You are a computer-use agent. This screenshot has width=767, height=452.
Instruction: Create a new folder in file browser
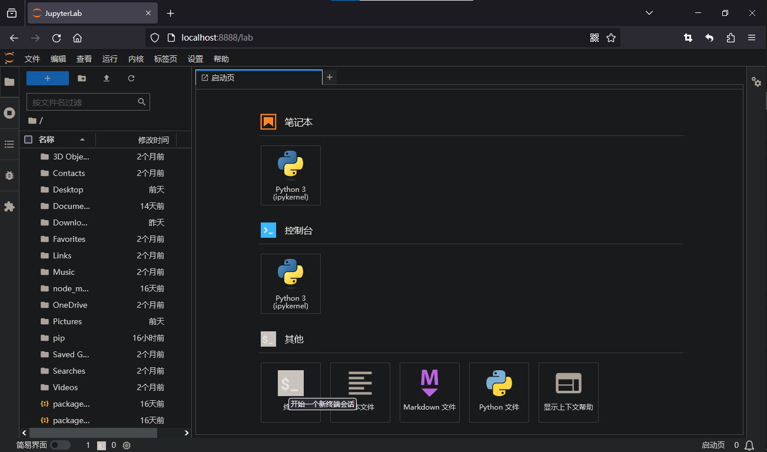pyautogui.click(x=82, y=78)
